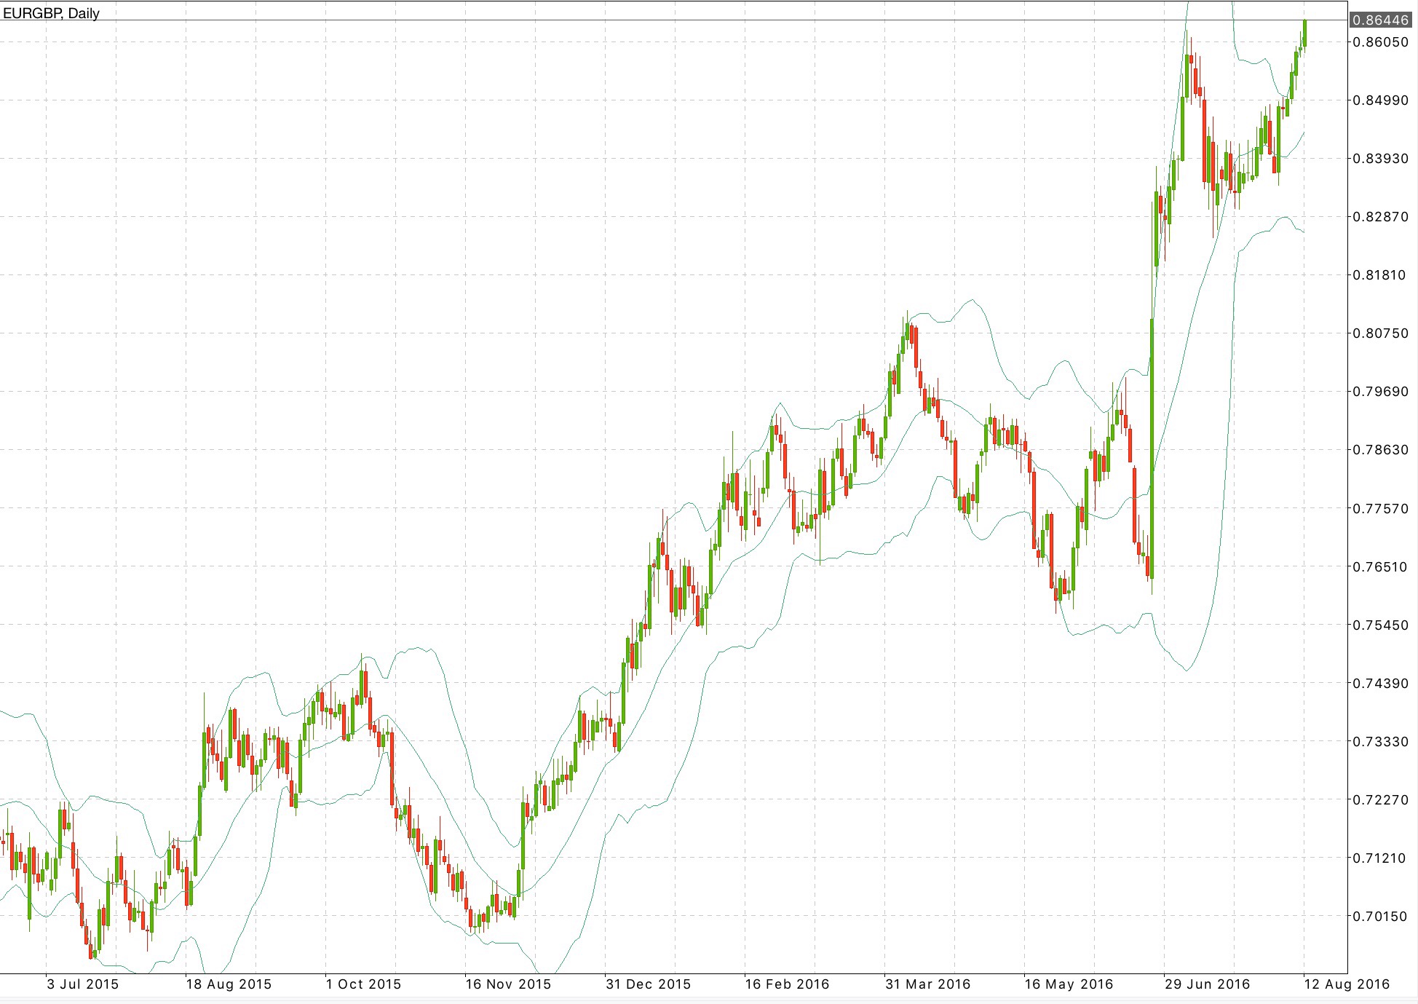Click the 31 Dec 2015 date label
Screen dimensions: 1418x1004
pos(648,984)
